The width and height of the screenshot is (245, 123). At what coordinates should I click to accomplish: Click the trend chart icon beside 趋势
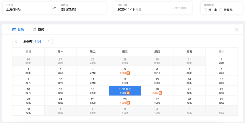coord(35,29)
